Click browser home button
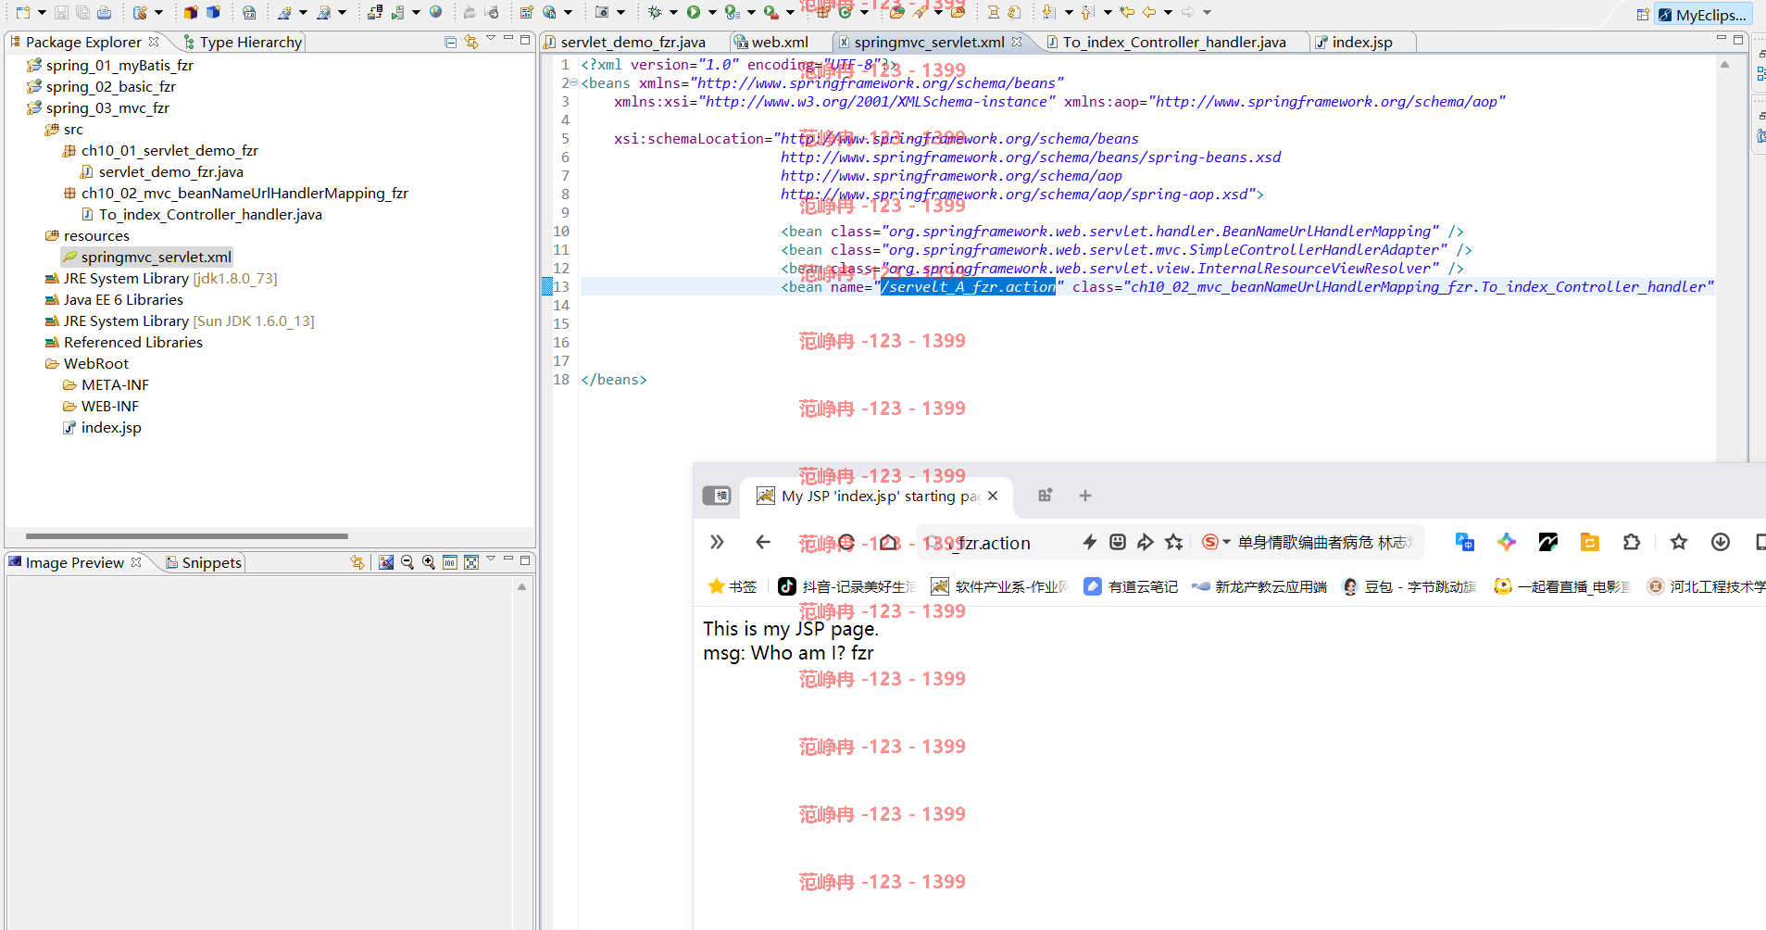 889,543
